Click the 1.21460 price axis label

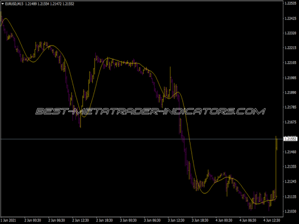pos(290,152)
